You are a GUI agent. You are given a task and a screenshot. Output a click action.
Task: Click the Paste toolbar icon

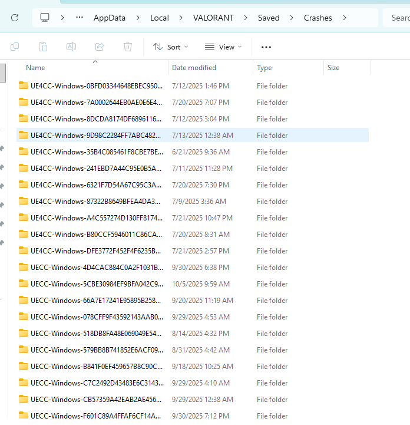[43, 47]
